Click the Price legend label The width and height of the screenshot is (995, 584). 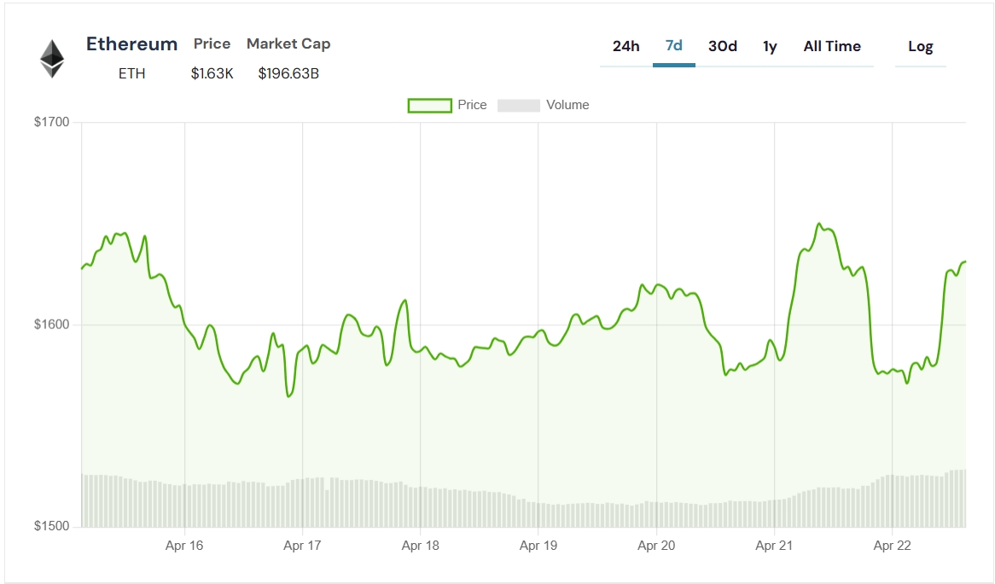tap(472, 105)
